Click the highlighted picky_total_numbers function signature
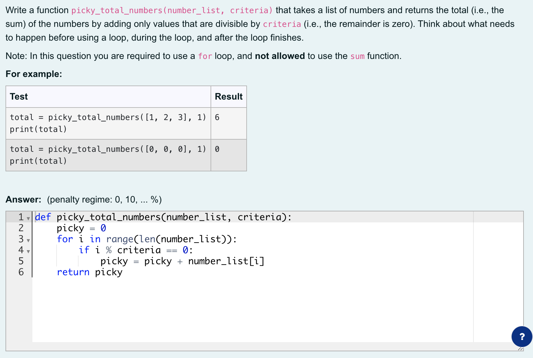 [171, 10]
